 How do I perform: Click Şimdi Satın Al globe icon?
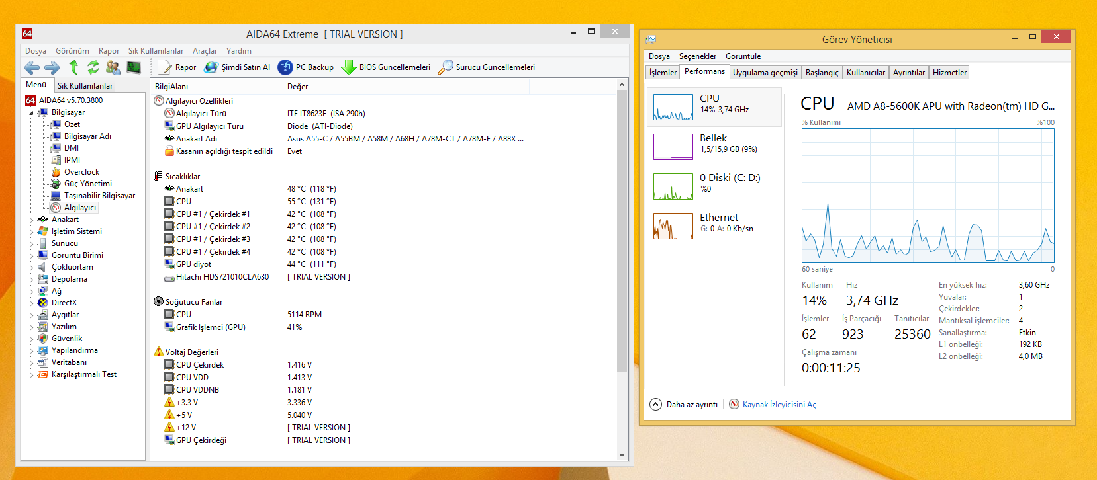pyautogui.click(x=211, y=67)
